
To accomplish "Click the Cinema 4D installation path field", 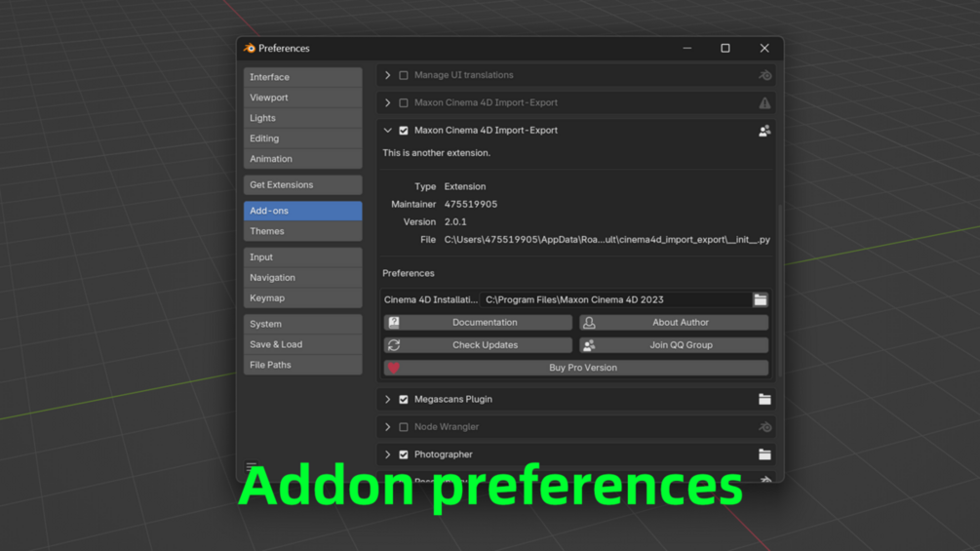I will (615, 299).
